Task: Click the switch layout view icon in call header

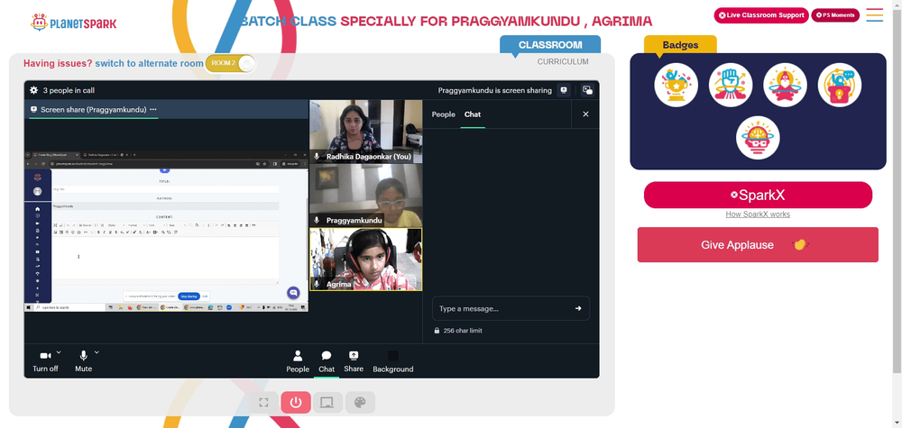Action: pos(587,90)
